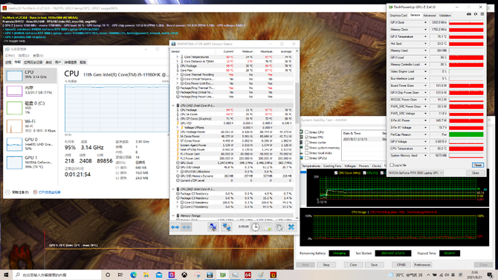Click HWiNFO second grayed arrows icon

(x=187, y=227)
